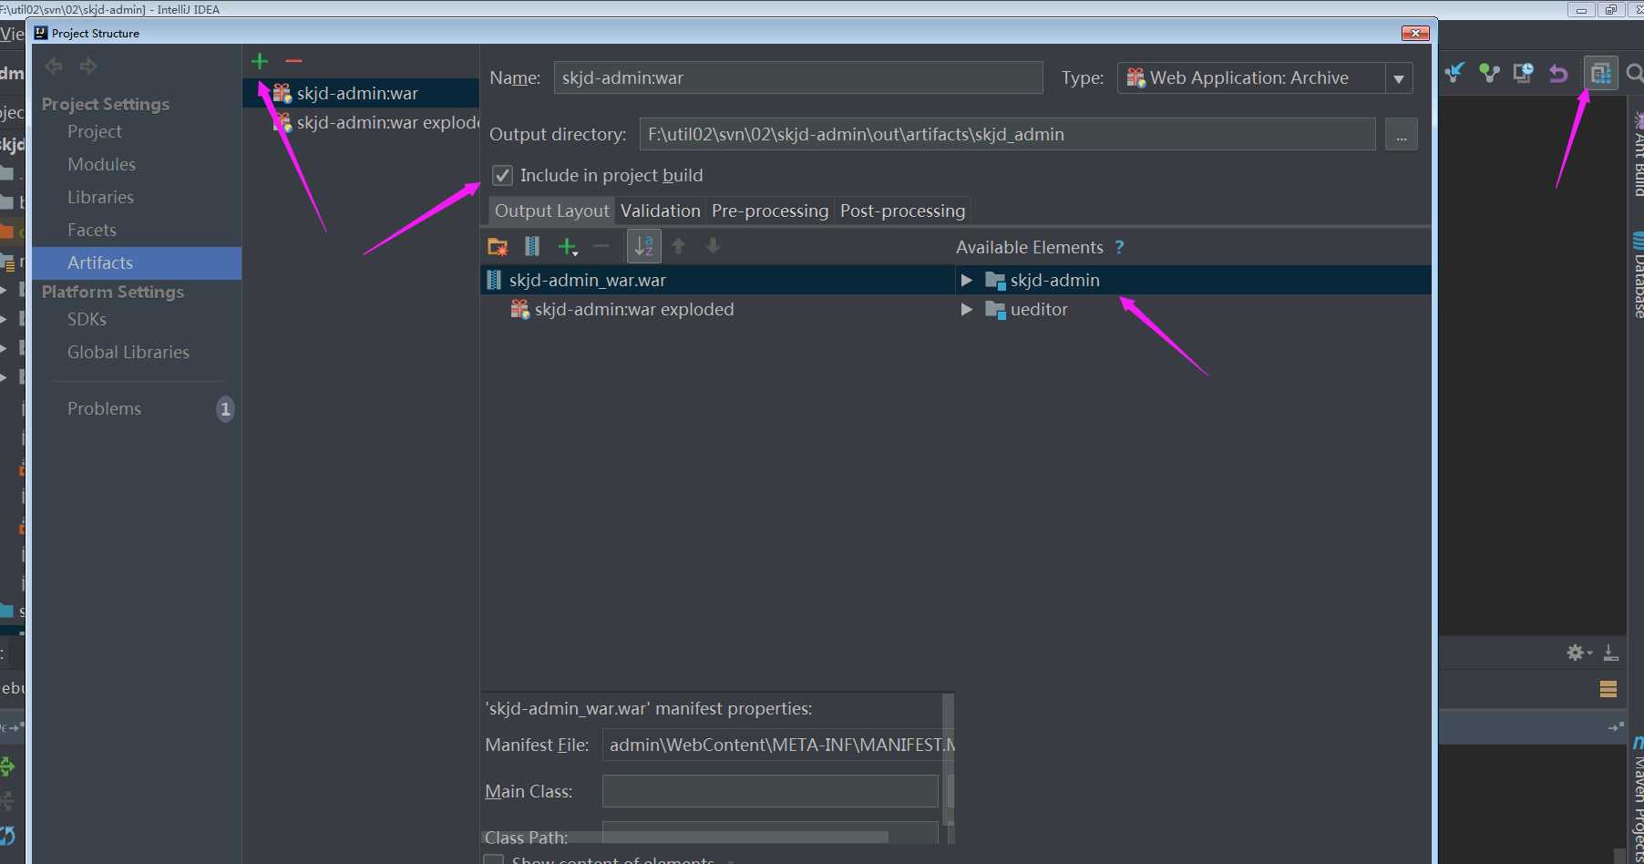Expand the ueditor available element

point(967,309)
